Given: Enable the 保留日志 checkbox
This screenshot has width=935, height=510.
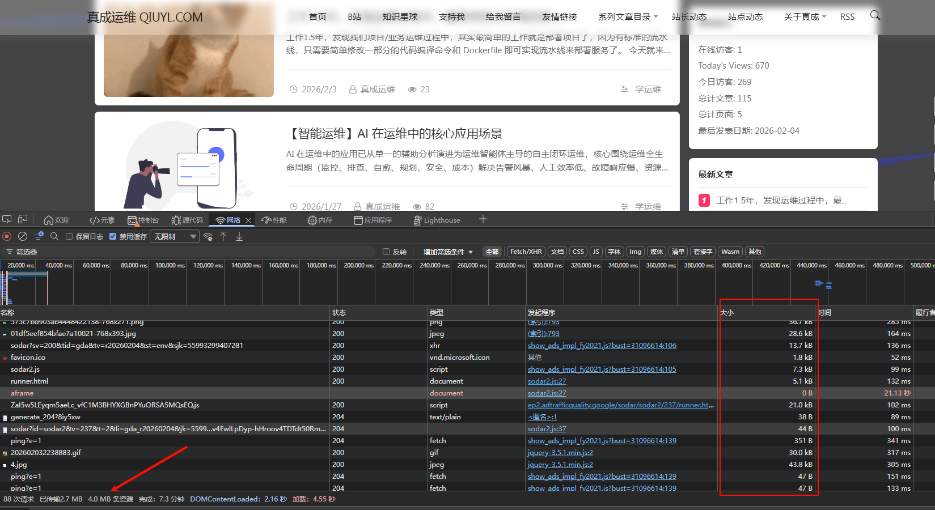Looking at the screenshot, I should point(69,236).
